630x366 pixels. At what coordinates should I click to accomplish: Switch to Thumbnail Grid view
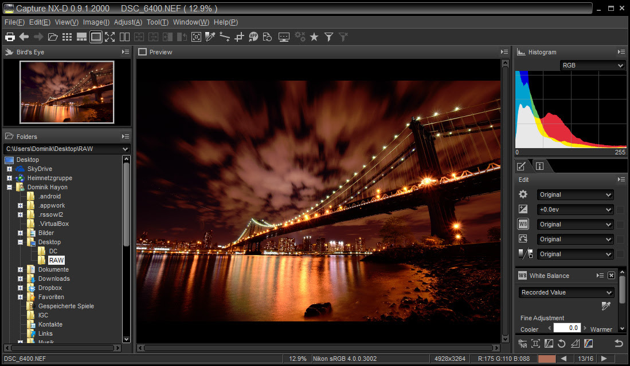tap(68, 37)
